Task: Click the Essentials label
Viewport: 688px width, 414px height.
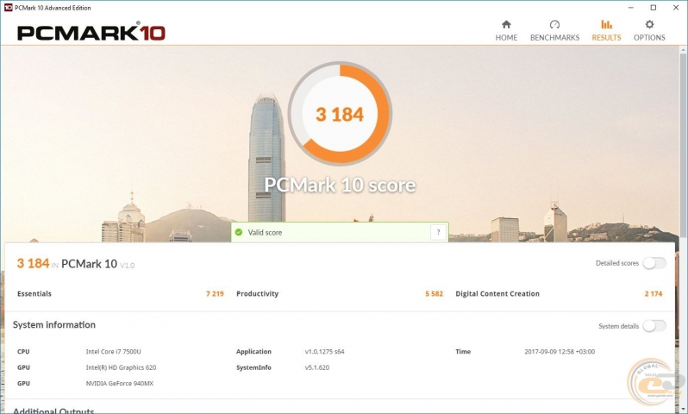Action: (x=34, y=294)
